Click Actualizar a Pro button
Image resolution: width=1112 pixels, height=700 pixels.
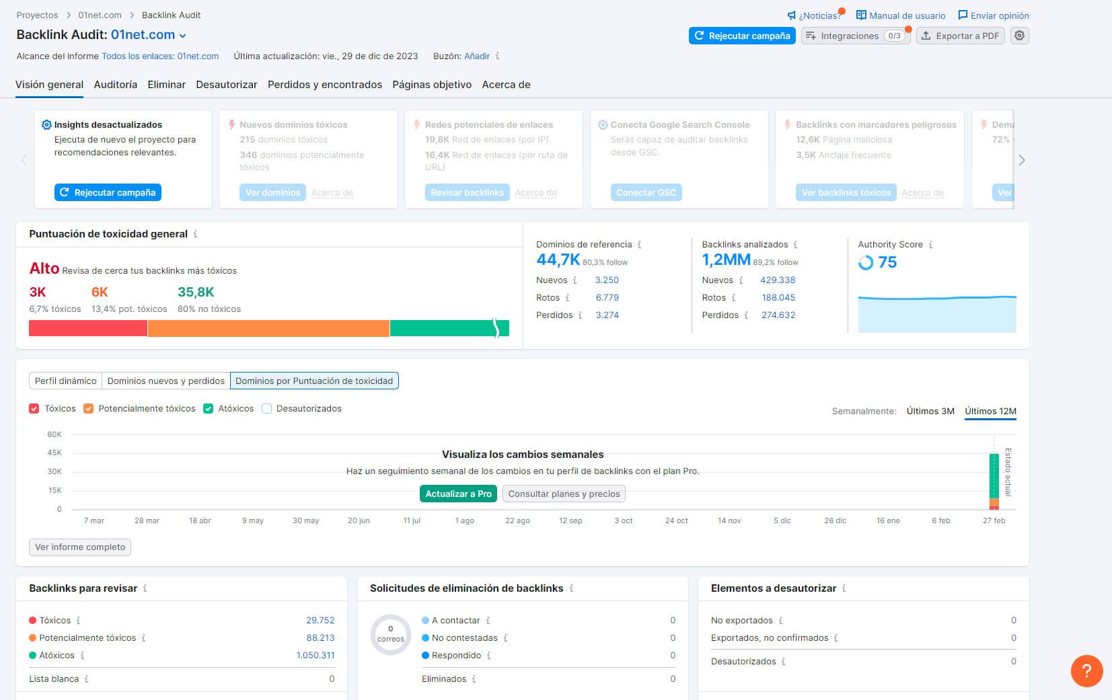(458, 494)
